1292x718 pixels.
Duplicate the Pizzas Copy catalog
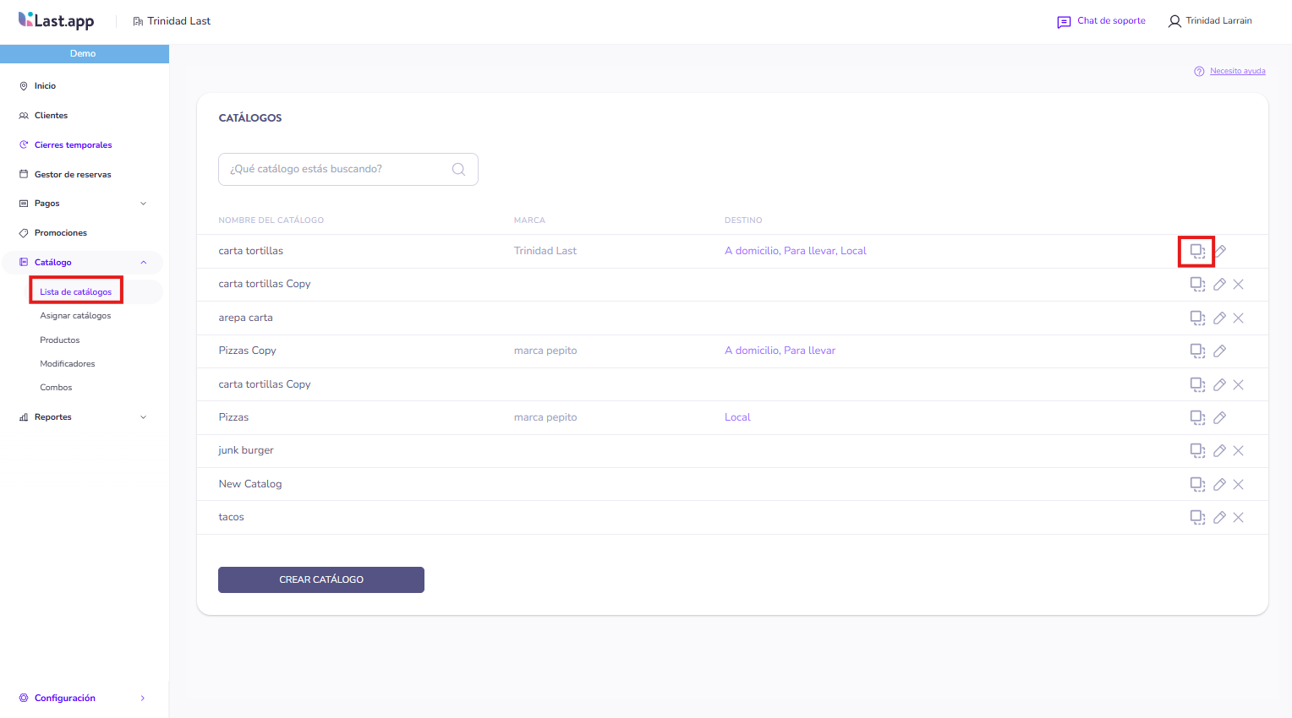click(1197, 351)
